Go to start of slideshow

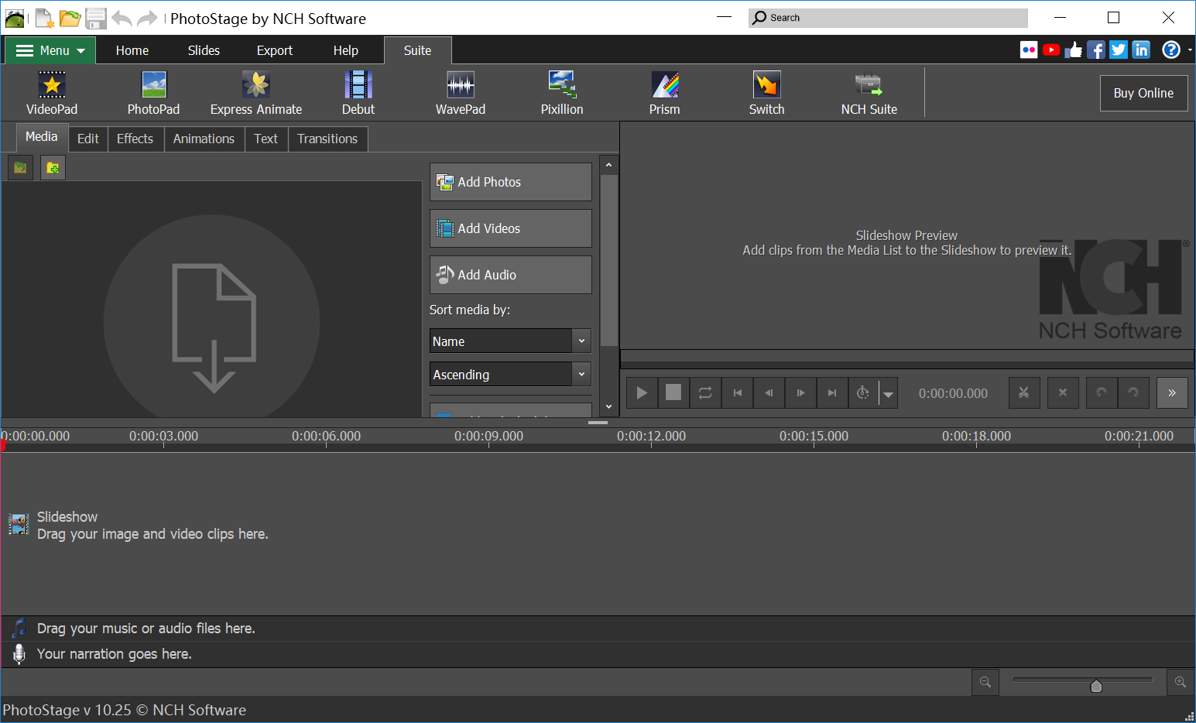pyautogui.click(x=737, y=392)
